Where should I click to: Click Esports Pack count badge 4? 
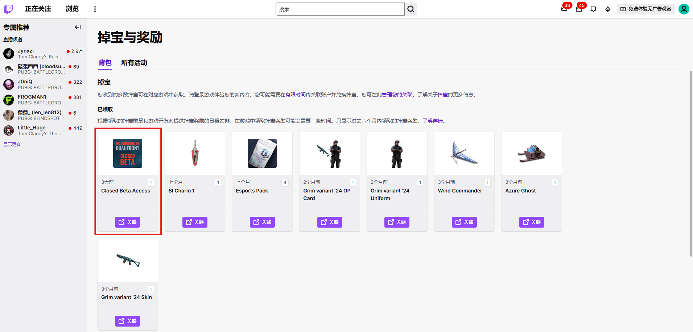pos(285,182)
